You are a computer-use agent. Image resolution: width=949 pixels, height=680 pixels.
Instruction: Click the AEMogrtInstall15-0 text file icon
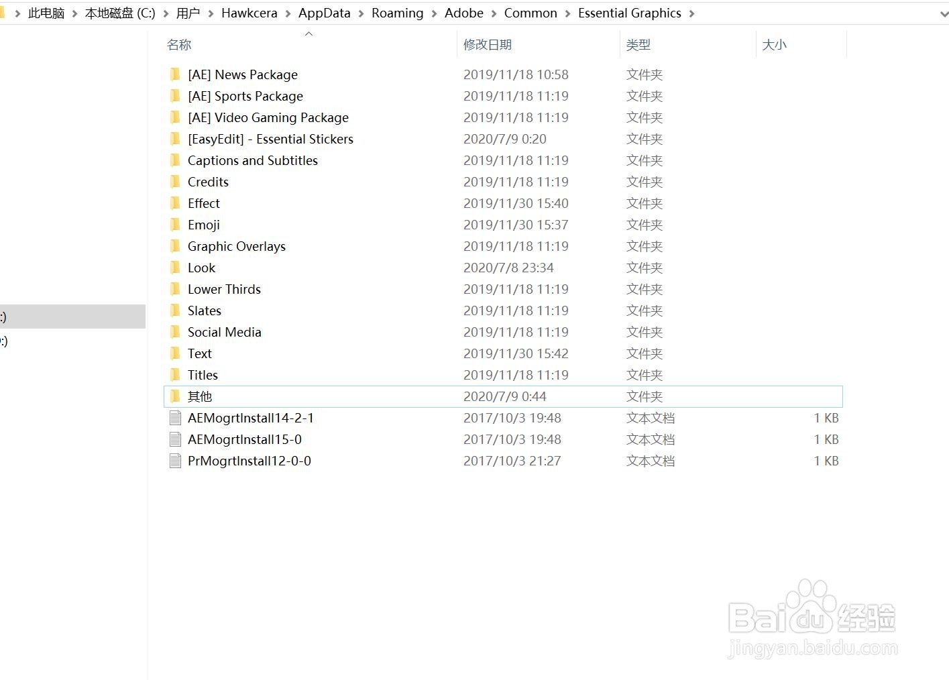pyautogui.click(x=175, y=439)
